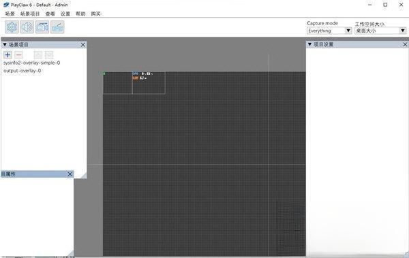Viewport: 409px width, 258px height.
Task: Open the 购买 menu
Action: coord(95,14)
